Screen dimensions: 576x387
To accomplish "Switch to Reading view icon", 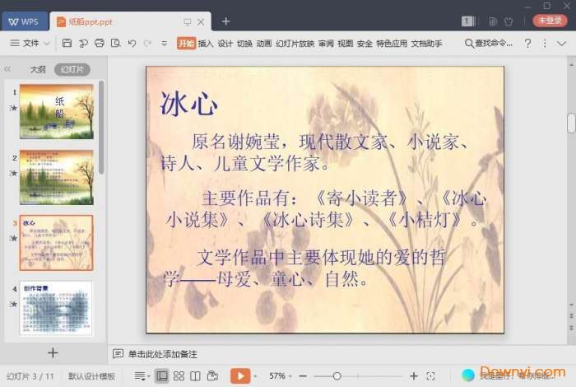I will pyautogui.click(x=195, y=375).
